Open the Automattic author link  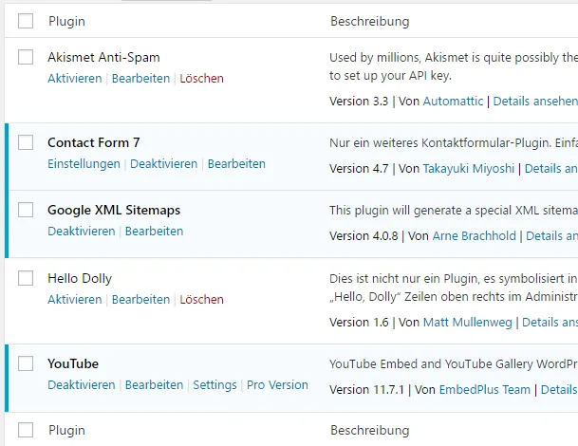point(453,101)
